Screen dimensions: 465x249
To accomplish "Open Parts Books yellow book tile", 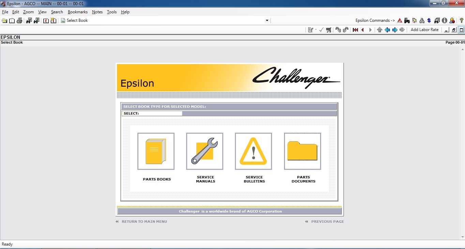I will pos(156,151).
